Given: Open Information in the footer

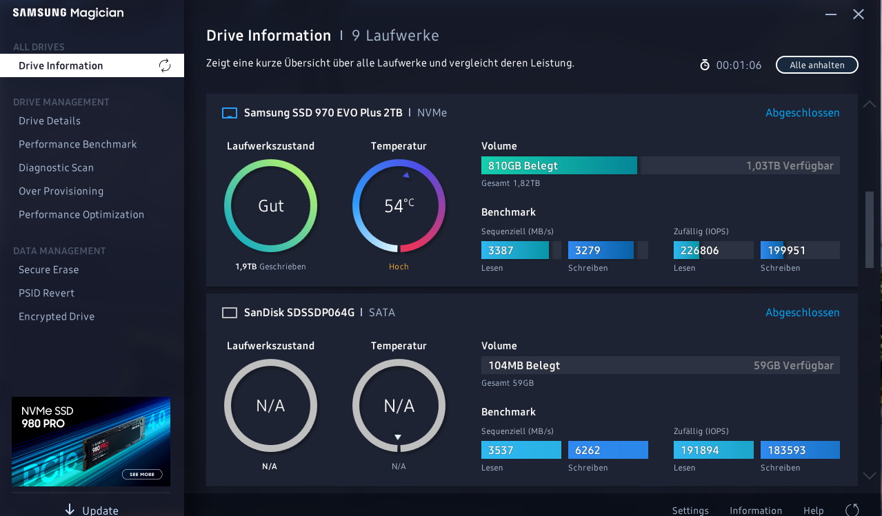Looking at the screenshot, I should pos(756,510).
